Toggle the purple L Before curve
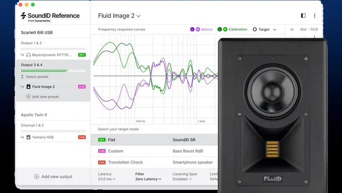The image size is (342, 193). pyautogui.click(x=192, y=29)
